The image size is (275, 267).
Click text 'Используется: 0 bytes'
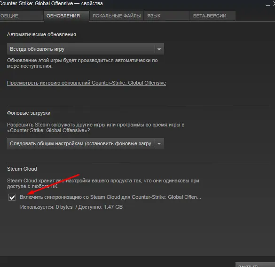click(46, 207)
